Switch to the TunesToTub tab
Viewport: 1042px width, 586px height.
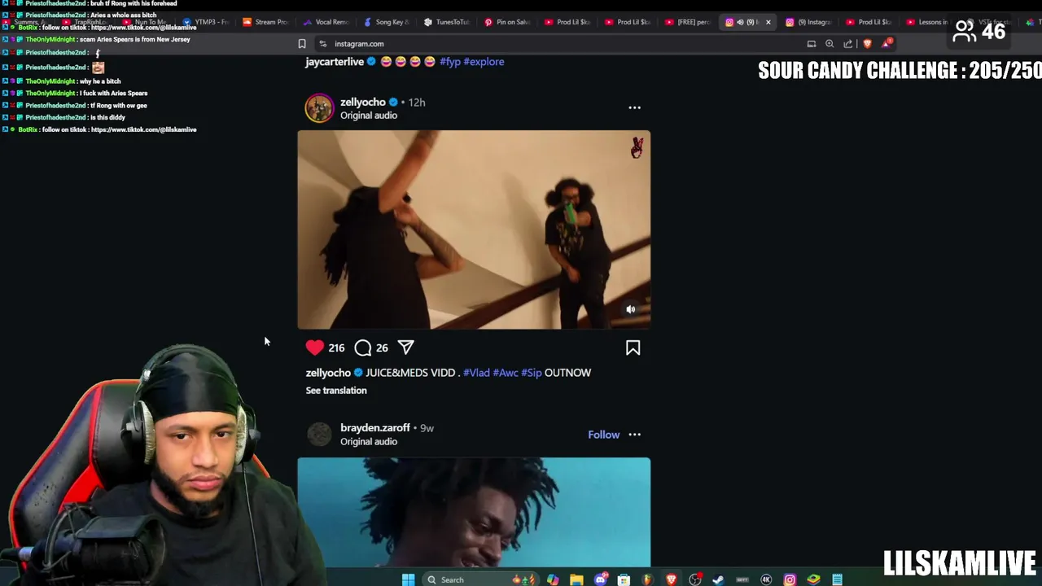coord(447,22)
